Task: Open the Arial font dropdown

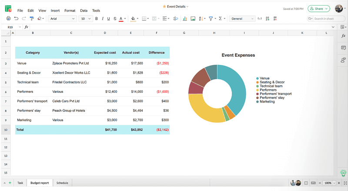Action: click(62, 19)
